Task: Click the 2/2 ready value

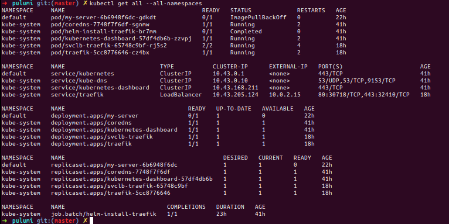Action: (208, 46)
